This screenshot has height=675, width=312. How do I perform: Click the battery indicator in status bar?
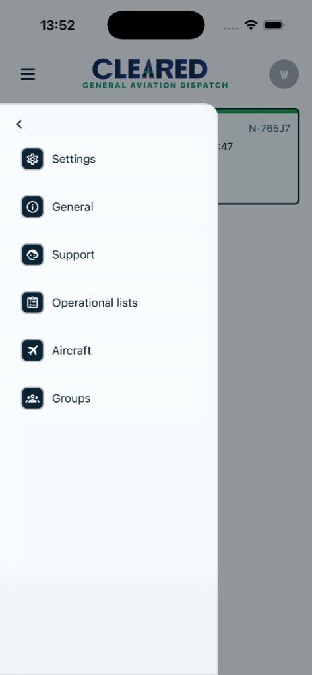[x=273, y=25]
